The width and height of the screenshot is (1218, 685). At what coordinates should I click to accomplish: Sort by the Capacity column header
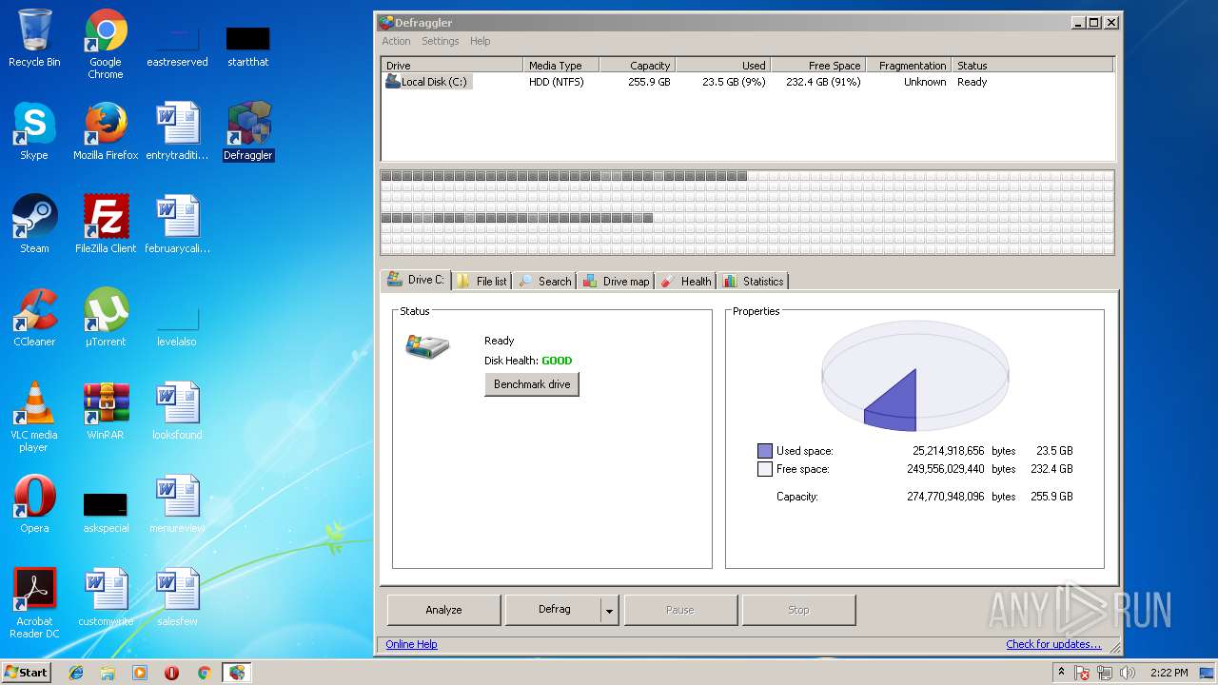pyautogui.click(x=637, y=66)
